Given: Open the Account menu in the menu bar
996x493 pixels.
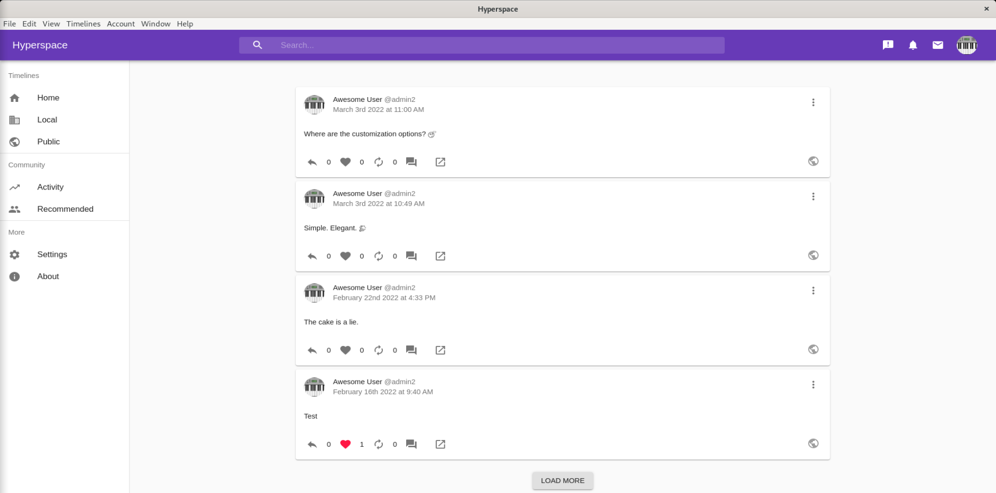Looking at the screenshot, I should click(121, 23).
